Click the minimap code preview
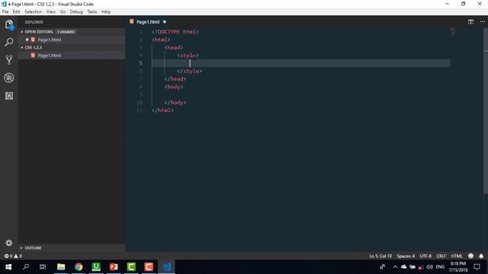This screenshot has height=274, width=488. (x=453, y=32)
